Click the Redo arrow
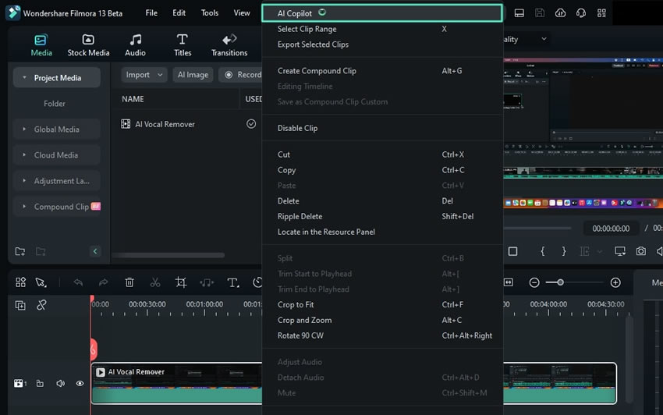The image size is (663, 415). tap(103, 282)
